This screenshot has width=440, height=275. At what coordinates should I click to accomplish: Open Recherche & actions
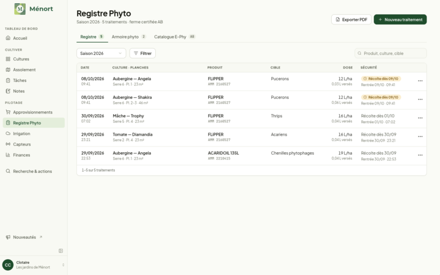coord(34,171)
